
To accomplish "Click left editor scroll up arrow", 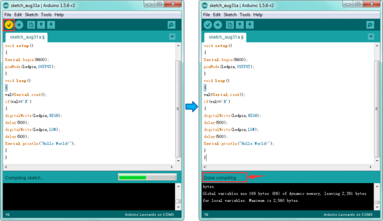I will [x=178, y=45].
